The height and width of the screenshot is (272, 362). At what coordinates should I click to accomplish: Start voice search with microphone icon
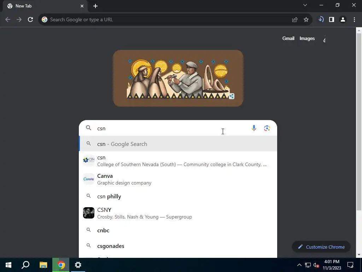pos(254,128)
